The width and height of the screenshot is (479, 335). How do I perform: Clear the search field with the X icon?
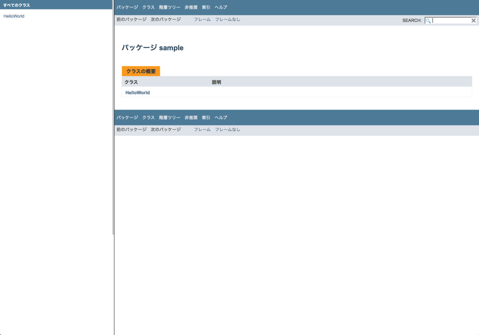(473, 21)
